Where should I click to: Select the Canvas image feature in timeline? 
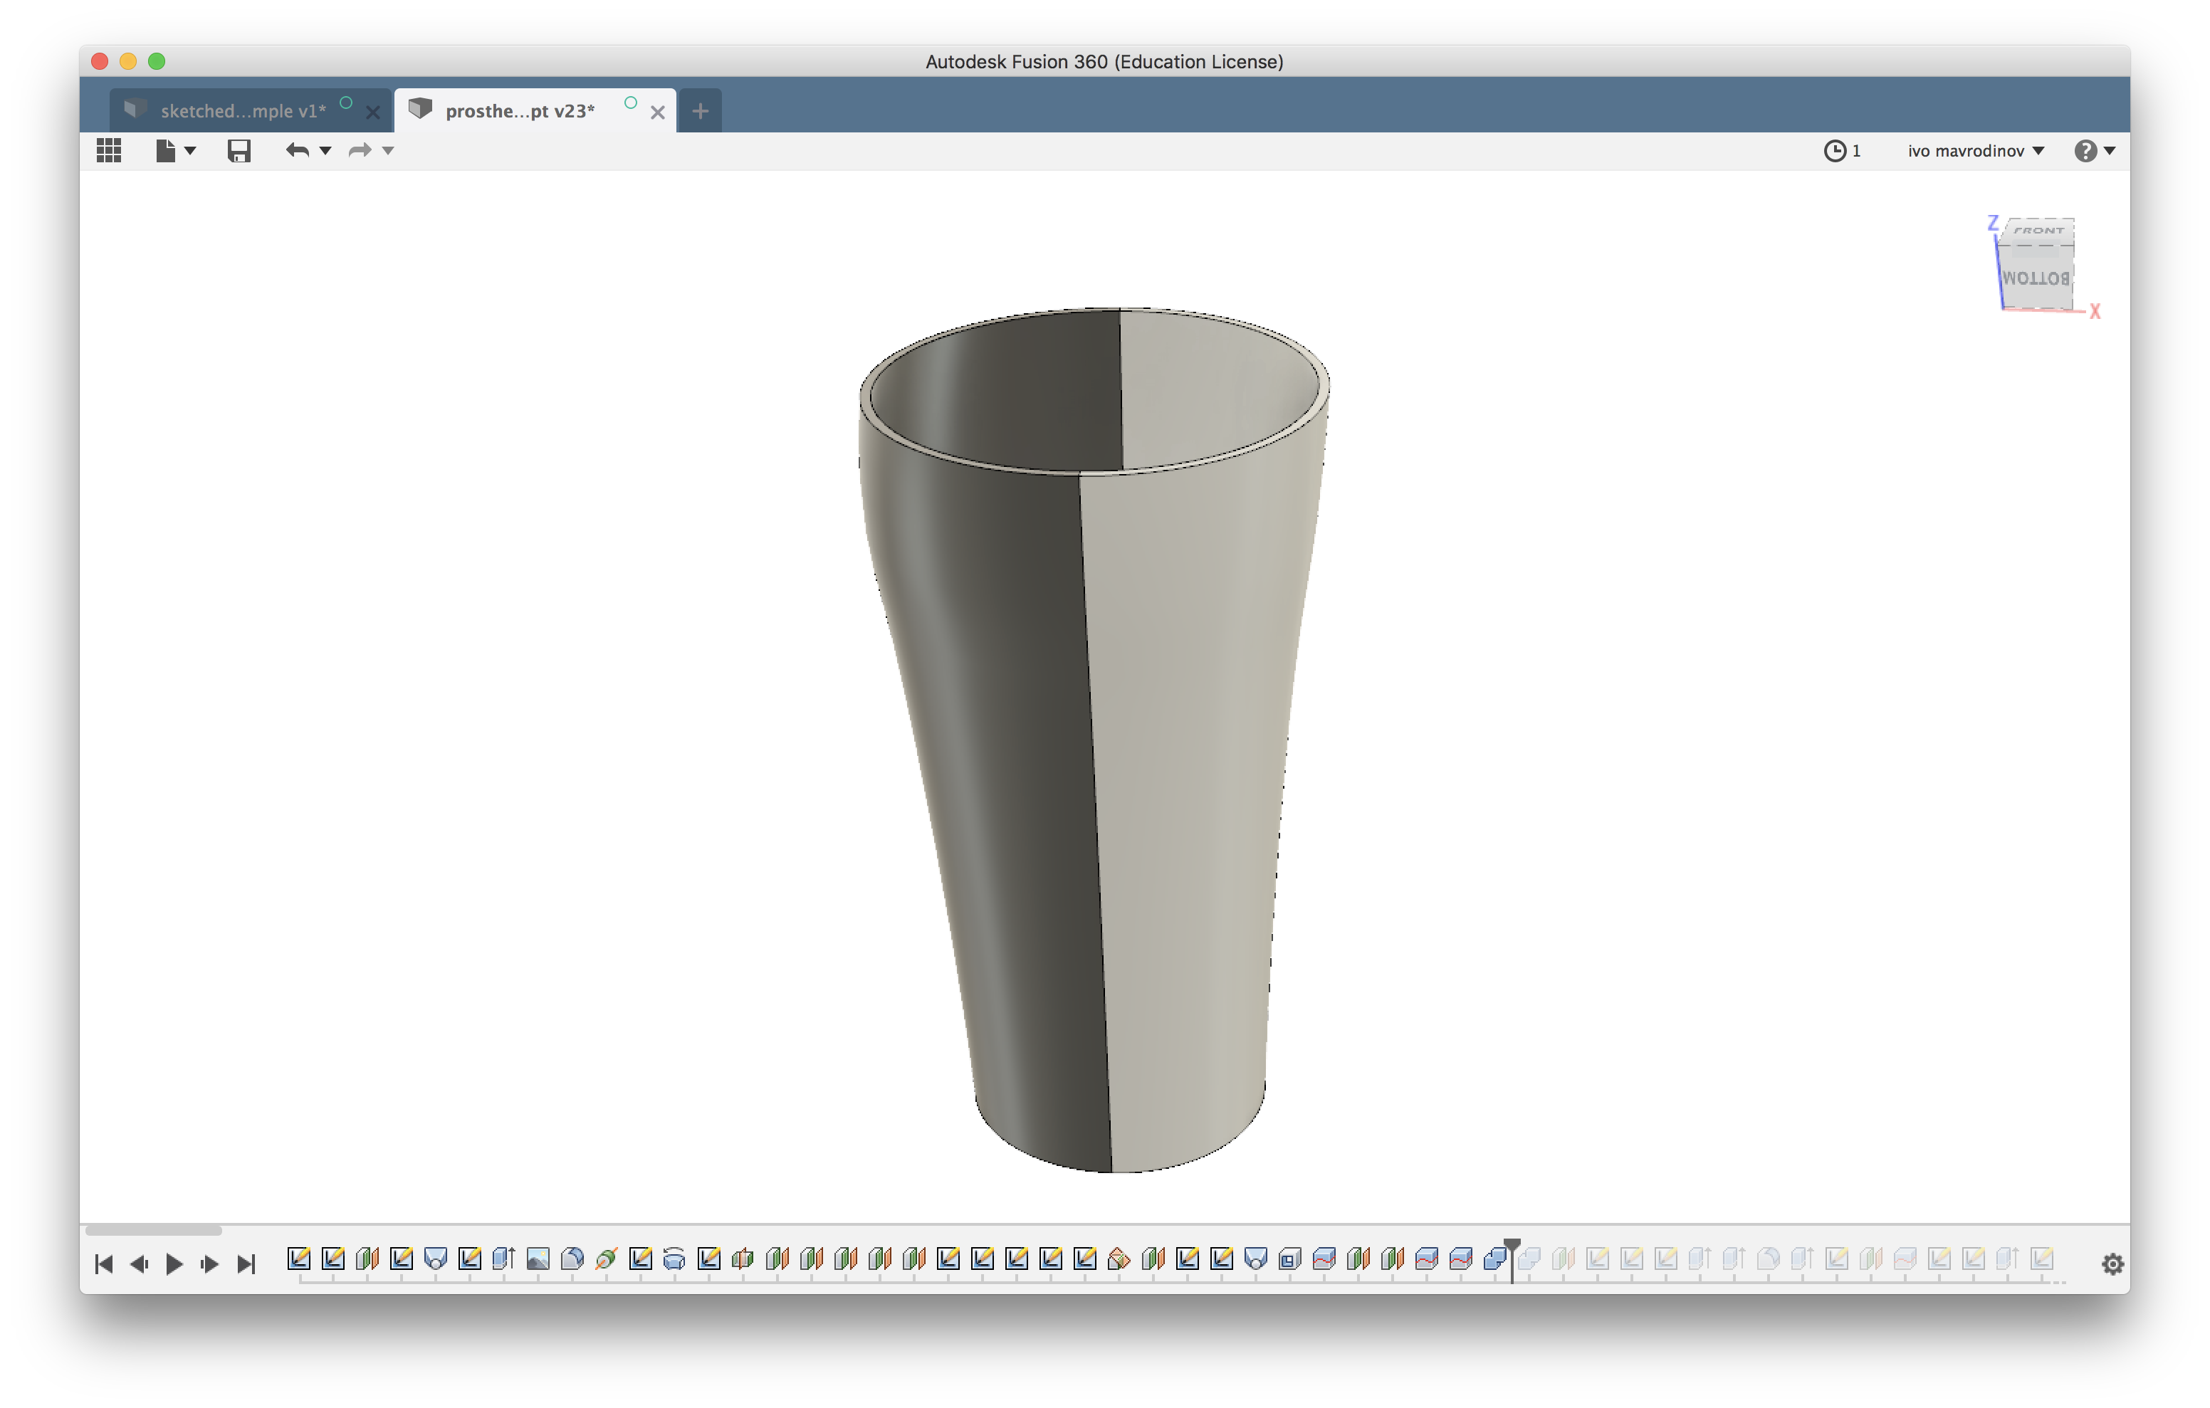[538, 1259]
